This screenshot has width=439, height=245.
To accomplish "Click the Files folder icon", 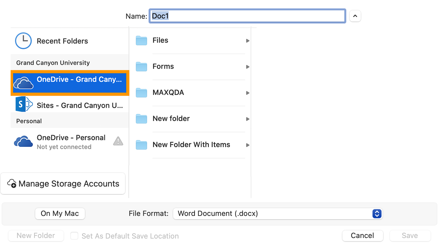I will 141,41.
